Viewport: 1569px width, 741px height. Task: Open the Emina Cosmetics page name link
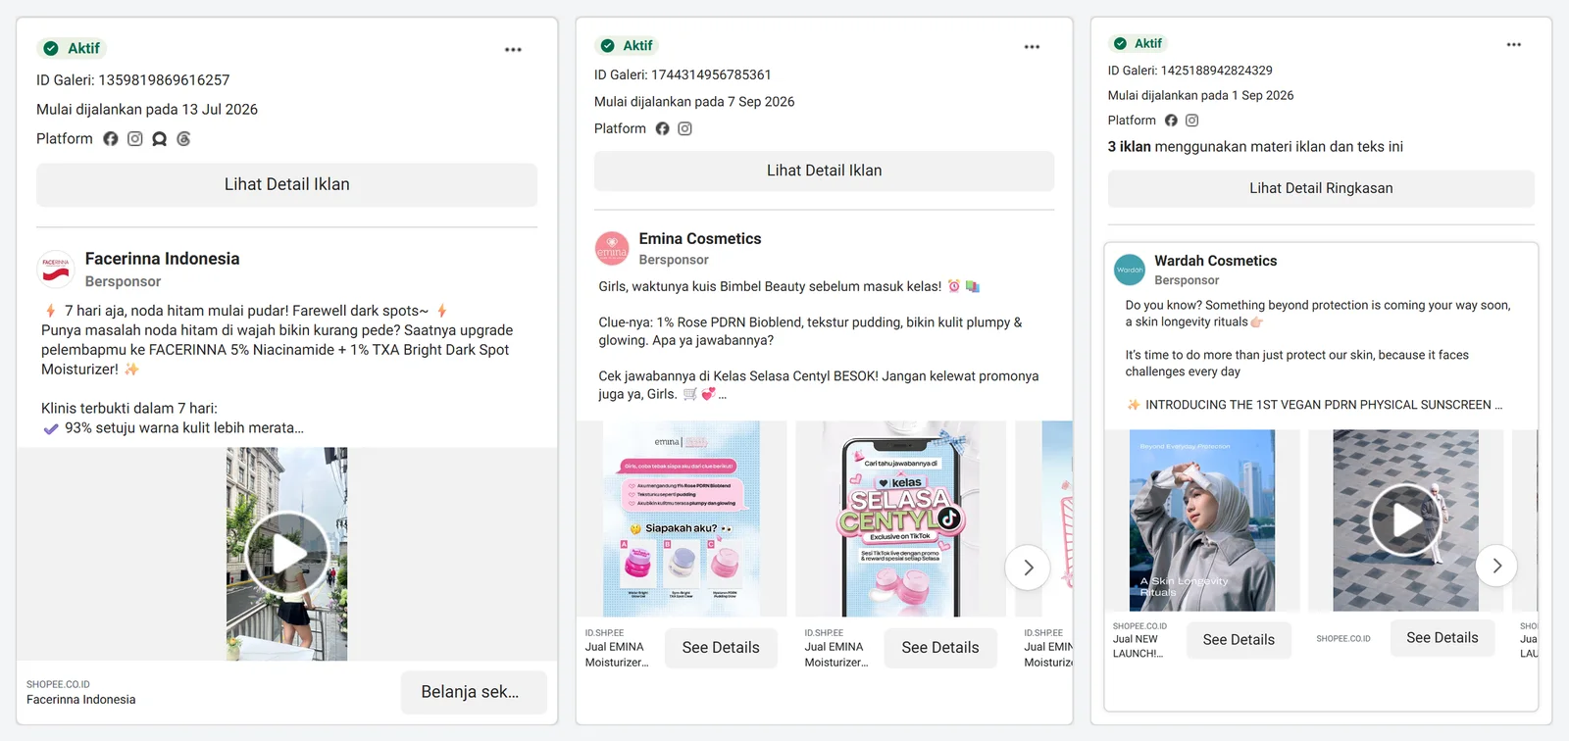click(x=700, y=239)
